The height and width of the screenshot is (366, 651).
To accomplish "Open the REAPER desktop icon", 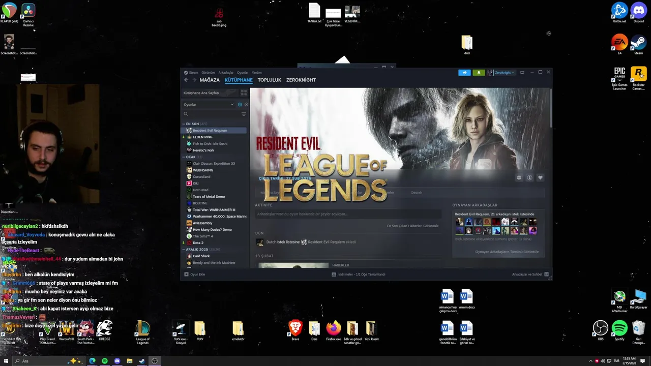I will point(9,12).
